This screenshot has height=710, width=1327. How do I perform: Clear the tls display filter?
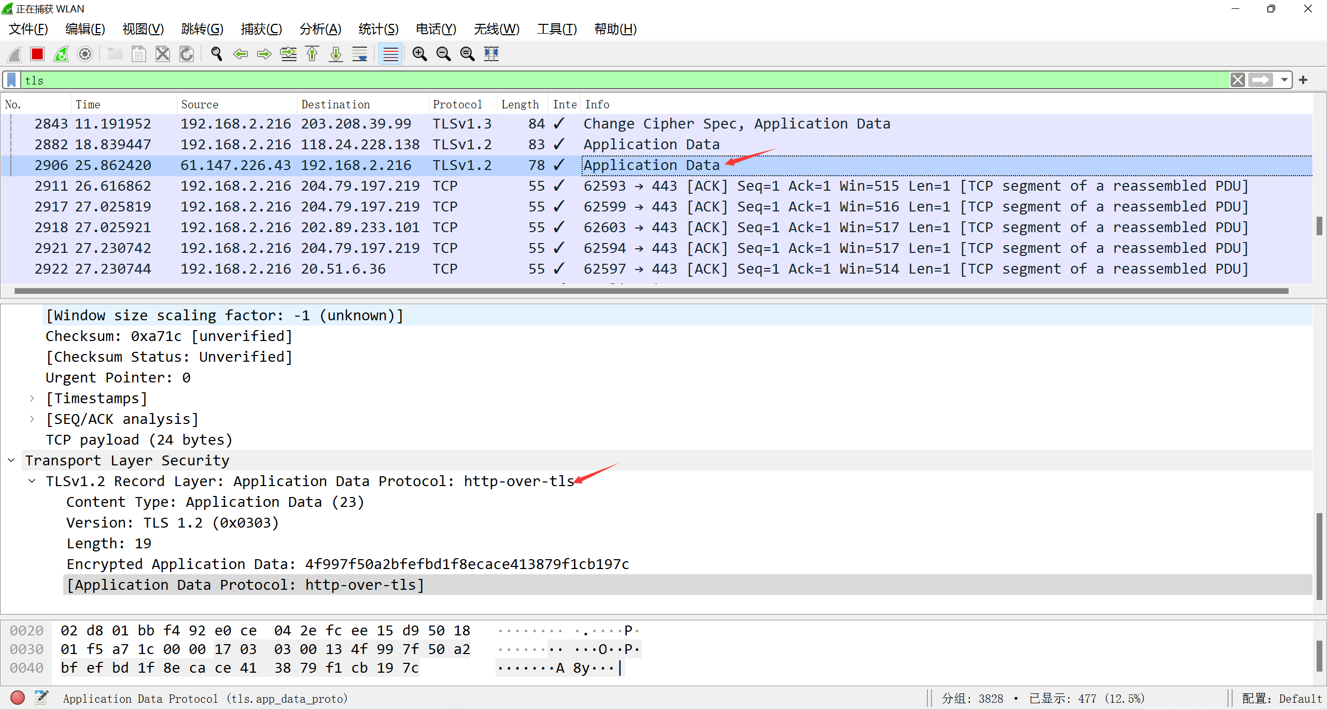pos(1237,80)
